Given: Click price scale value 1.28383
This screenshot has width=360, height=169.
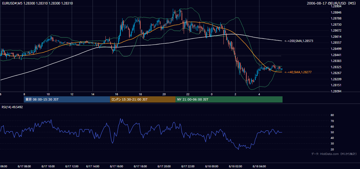Looking at the screenshot, I should click(x=336, y=61).
